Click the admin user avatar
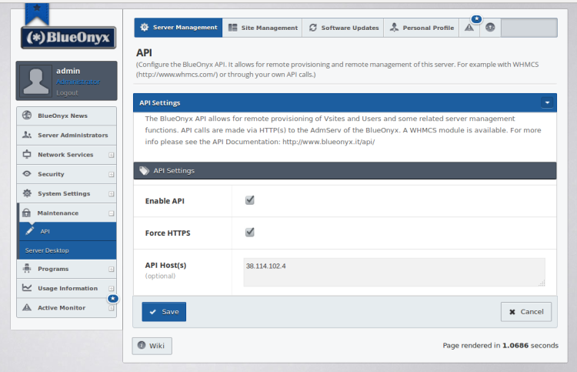Viewport: 577px width, 372px height. click(35, 82)
